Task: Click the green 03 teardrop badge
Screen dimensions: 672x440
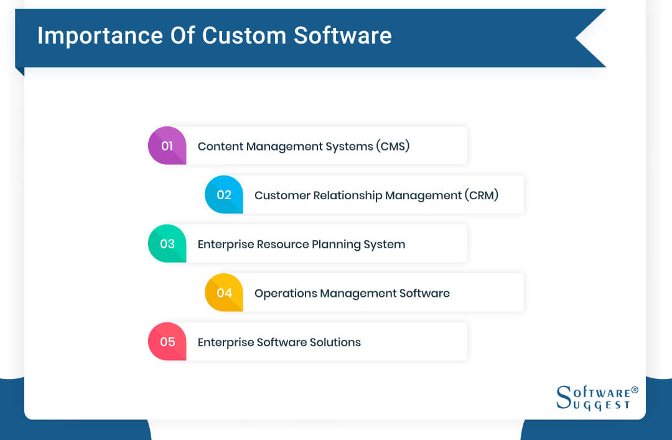Action: [x=167, y=243]
